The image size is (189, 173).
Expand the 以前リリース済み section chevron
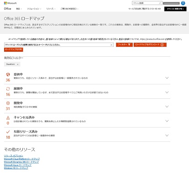[x=167, y=135]
